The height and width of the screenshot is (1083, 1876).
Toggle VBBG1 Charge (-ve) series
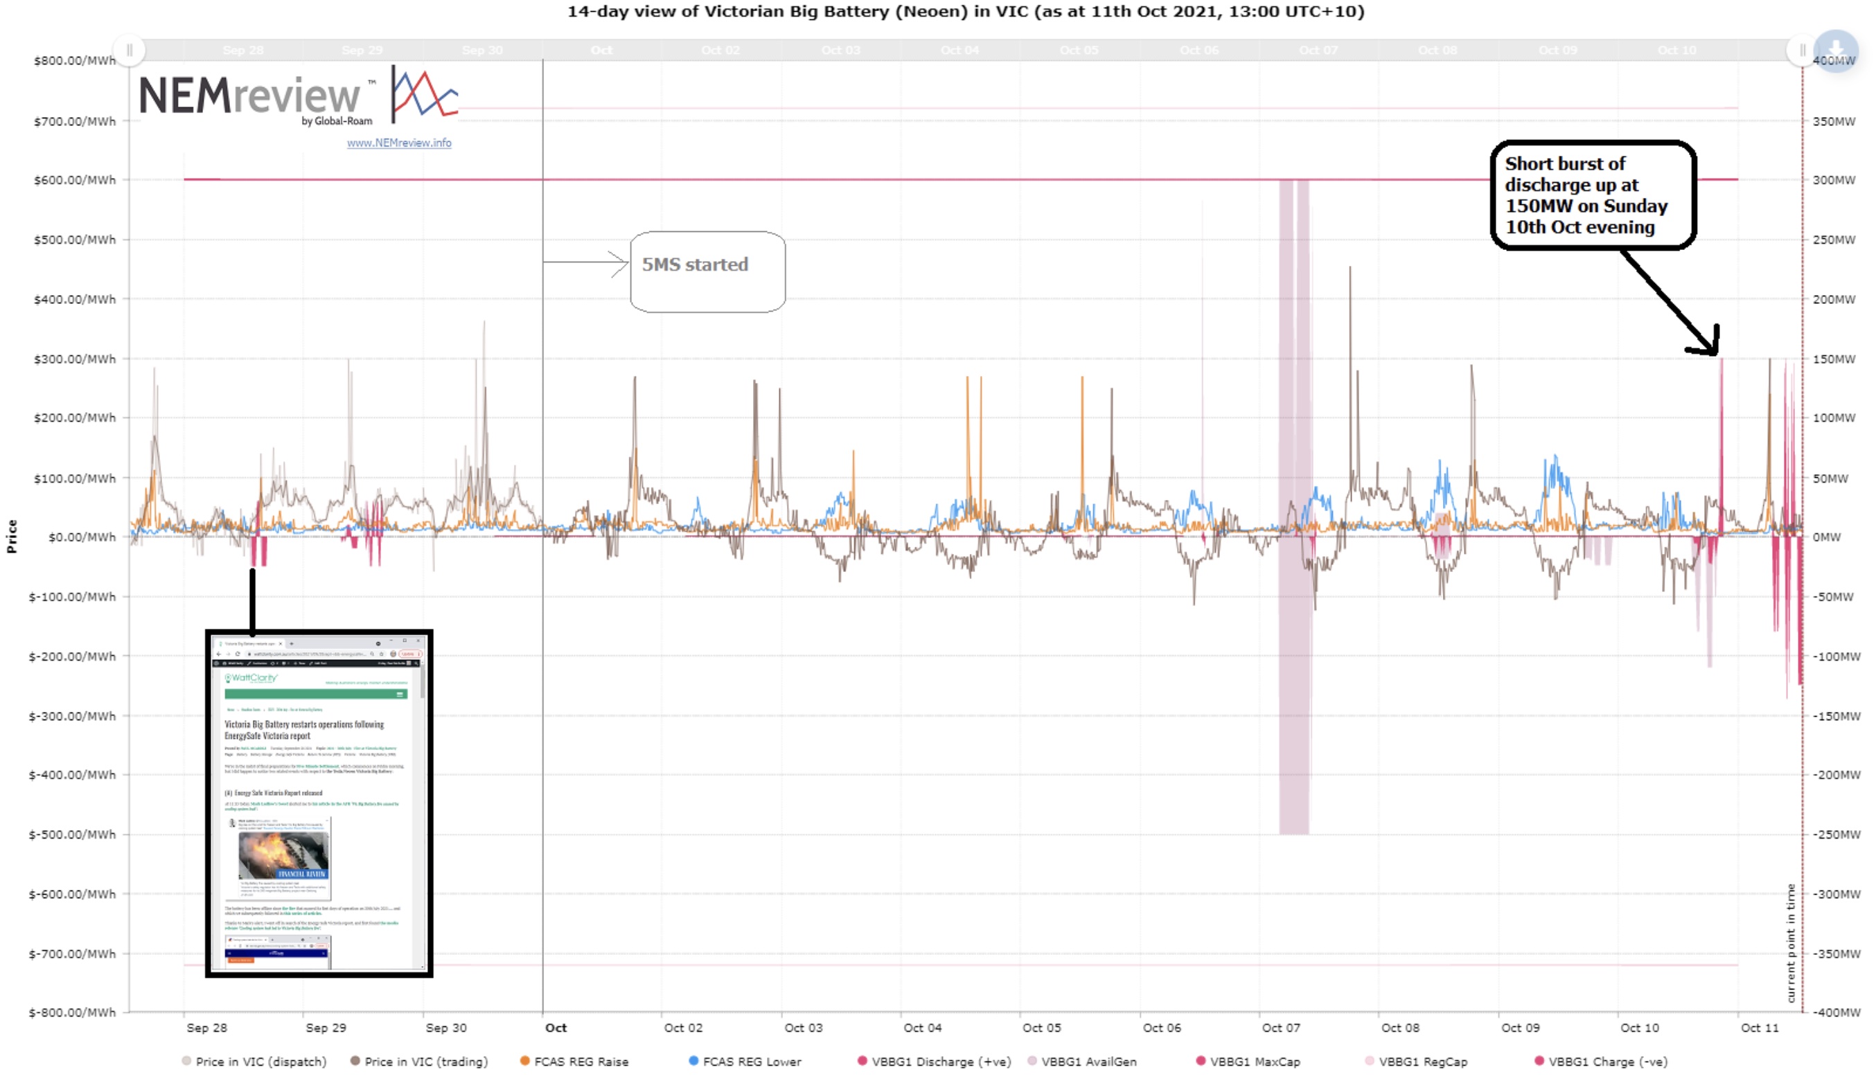(1601, 1062)
